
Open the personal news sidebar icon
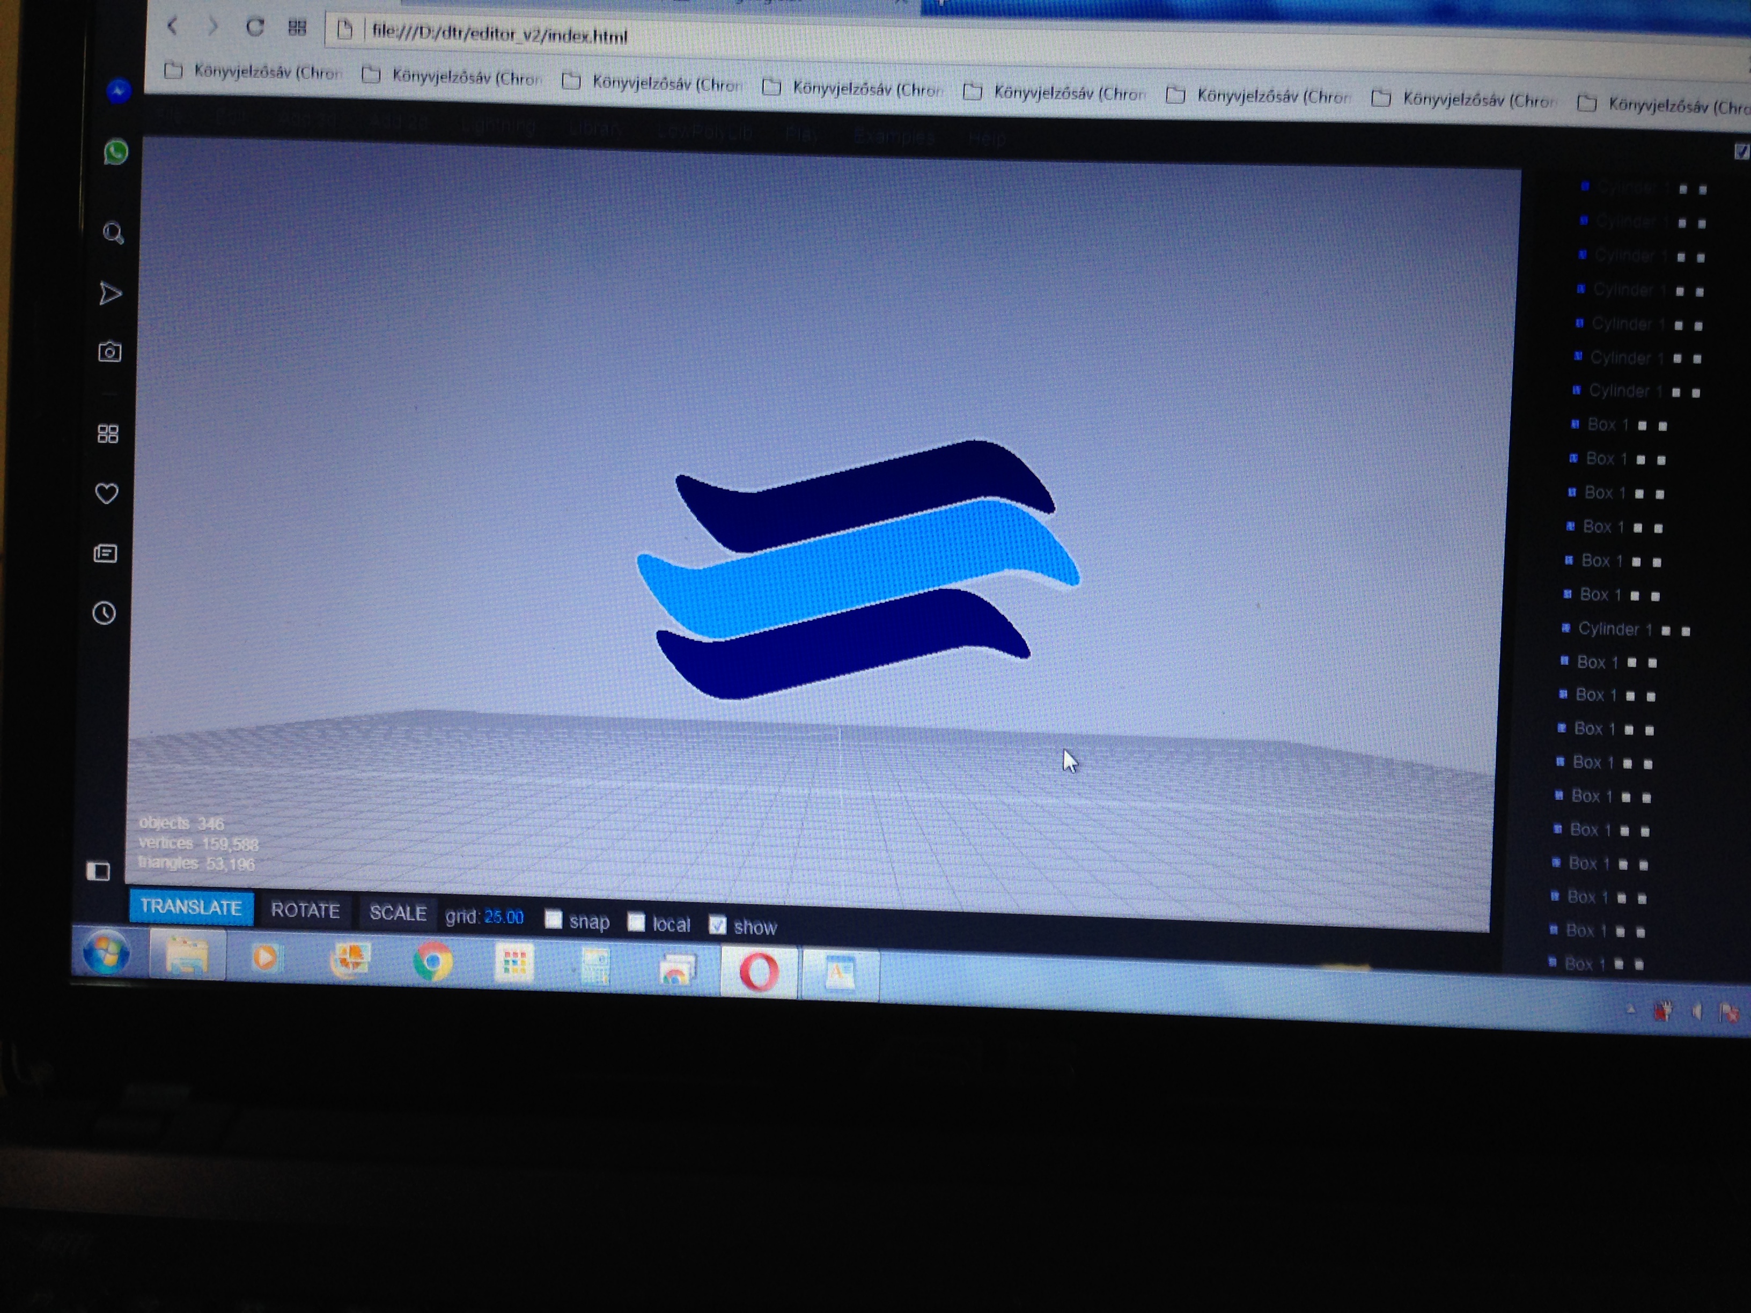click(x=105, y=553)
